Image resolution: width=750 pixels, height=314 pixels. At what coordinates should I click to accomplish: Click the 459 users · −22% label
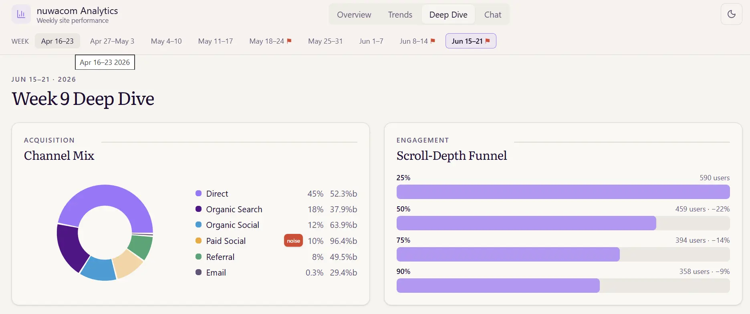click(702, 209)
